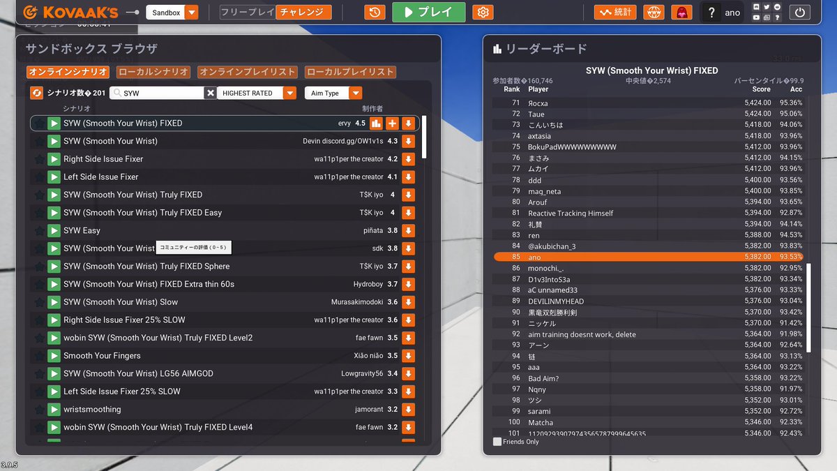Open the Sandbox mode dropdown
837x471 pixels.
pos(172,13)
